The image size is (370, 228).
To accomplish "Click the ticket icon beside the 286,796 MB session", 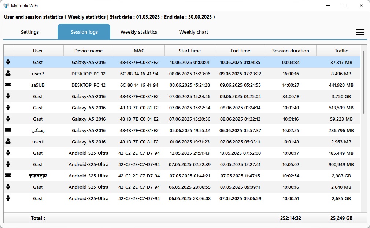I will click(x=8, y=130).
